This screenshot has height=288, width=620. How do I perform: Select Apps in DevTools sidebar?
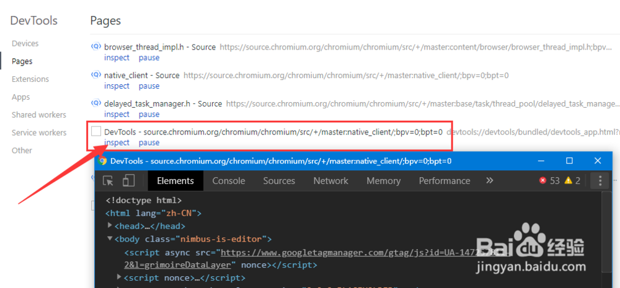[x=21, y=97]
